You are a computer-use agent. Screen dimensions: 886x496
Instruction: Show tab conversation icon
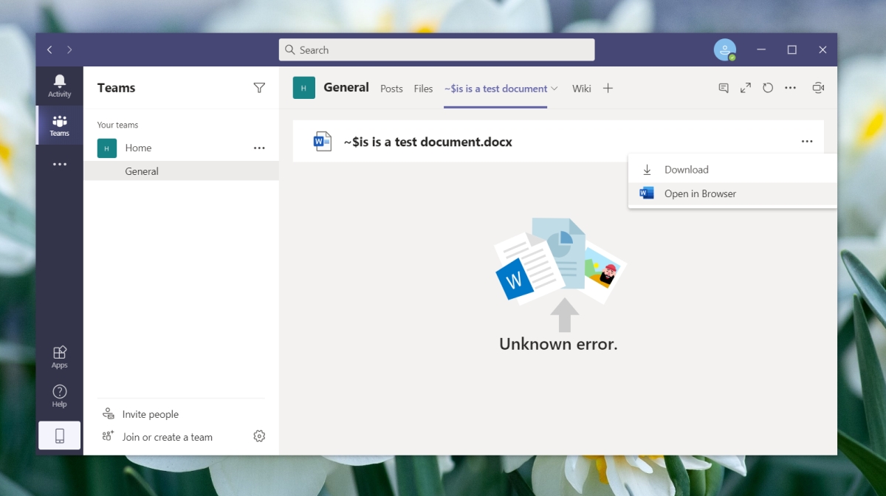724,88
